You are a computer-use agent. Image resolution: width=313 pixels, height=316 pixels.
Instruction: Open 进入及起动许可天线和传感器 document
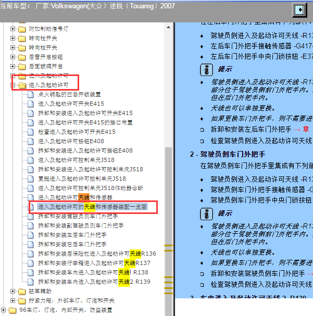pos(75,197)
